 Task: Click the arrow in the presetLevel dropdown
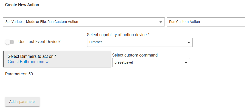[186, 63]
